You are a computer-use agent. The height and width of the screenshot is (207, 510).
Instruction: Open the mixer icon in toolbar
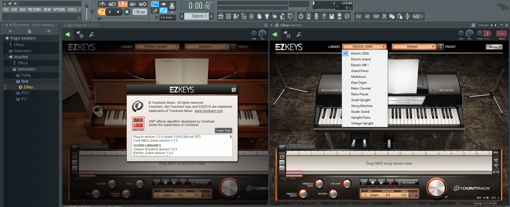(252, 16)
